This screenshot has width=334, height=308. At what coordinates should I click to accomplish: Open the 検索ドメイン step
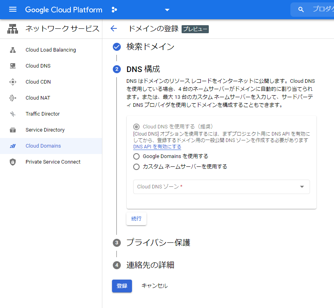tap(150, 47)
